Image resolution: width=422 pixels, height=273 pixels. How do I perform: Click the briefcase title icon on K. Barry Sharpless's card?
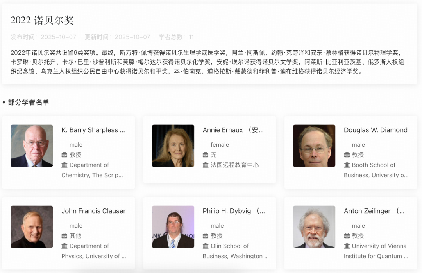(64, 154)
